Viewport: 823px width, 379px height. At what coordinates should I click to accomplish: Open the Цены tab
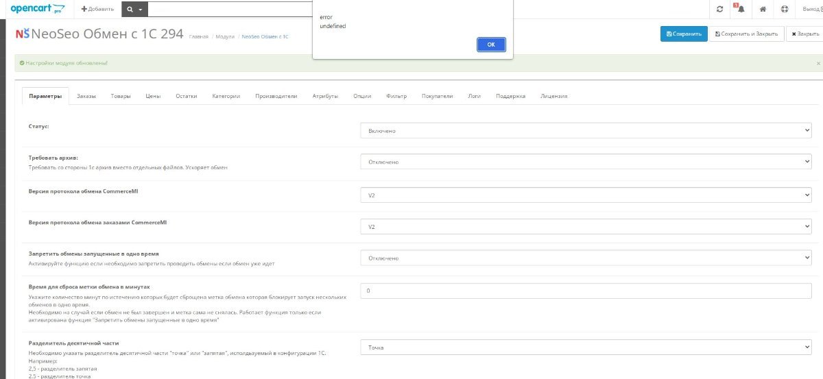point(153,96)
